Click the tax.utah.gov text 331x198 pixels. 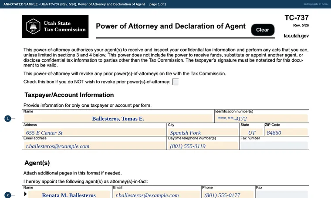point(296,36)
